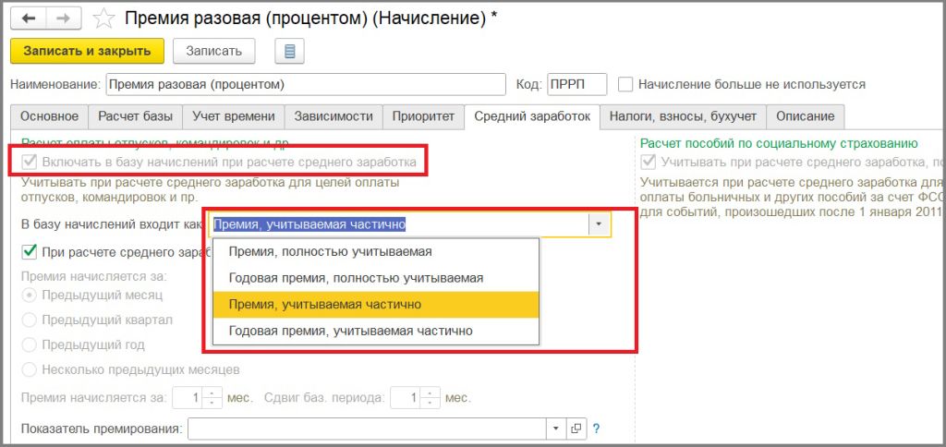
Task: Go forward with the right arrow button
Action: [x=62, y=18]
